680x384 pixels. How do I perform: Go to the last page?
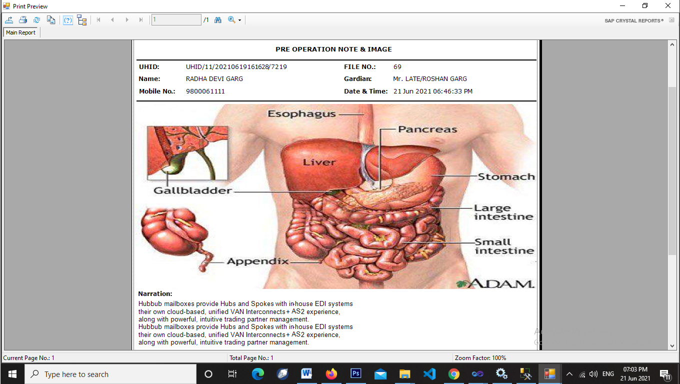point(141,20)
